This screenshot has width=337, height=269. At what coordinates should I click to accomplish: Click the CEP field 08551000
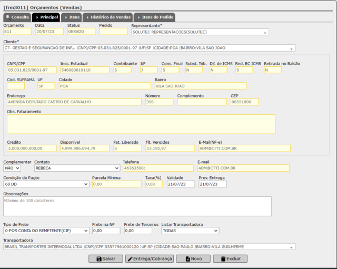[245, 102]
